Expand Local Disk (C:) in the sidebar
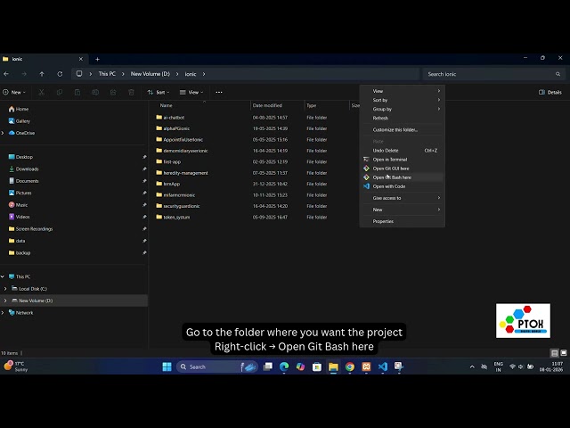The width and height of the screenshot is (570, 428). pyautogui.click(x=5, y=289)
